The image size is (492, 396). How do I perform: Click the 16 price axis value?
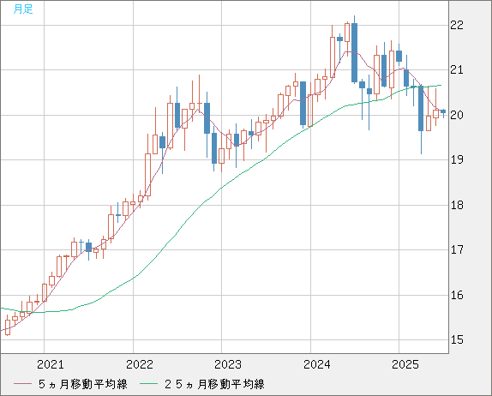(457, 295)
